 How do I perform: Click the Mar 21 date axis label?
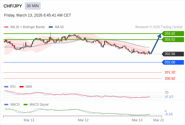(159, 120)
